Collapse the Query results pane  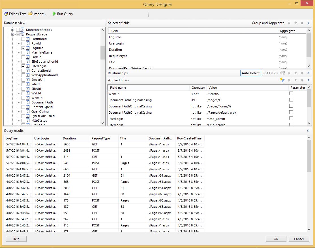pos(308,131)
